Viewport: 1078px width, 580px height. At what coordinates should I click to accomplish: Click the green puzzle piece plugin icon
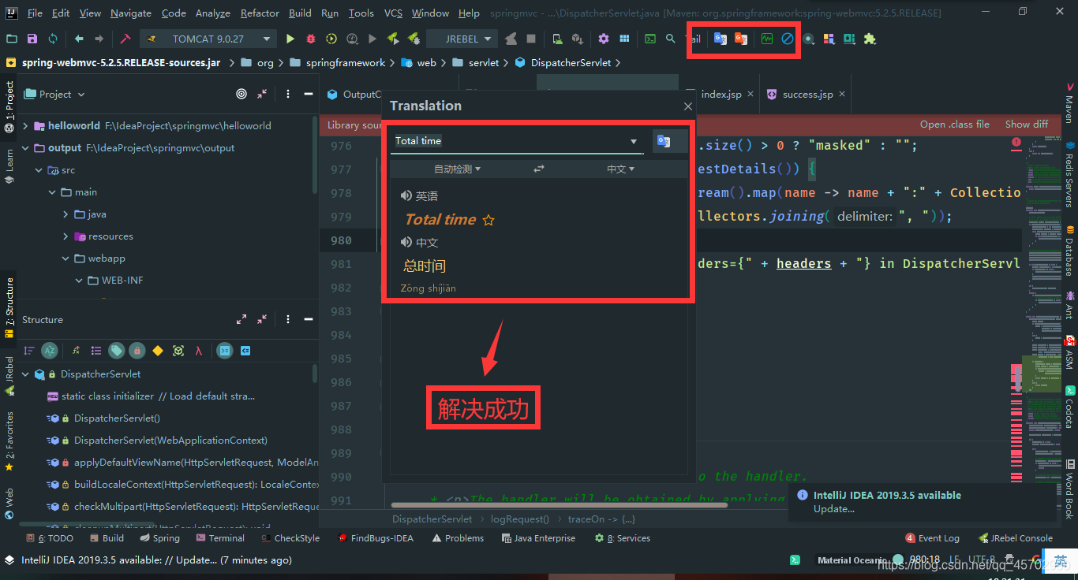tap(870, 39)
